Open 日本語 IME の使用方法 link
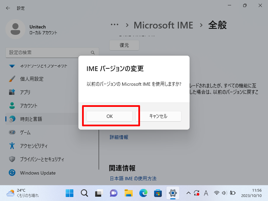 pyautogui.click(x=133, y=179)
